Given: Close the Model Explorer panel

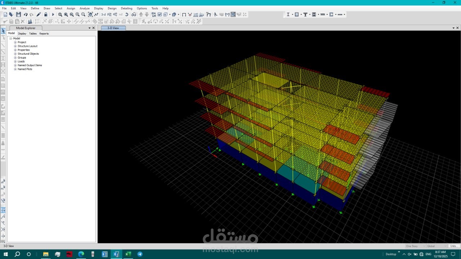Looking at the screenshot, I should coord(94,28).
